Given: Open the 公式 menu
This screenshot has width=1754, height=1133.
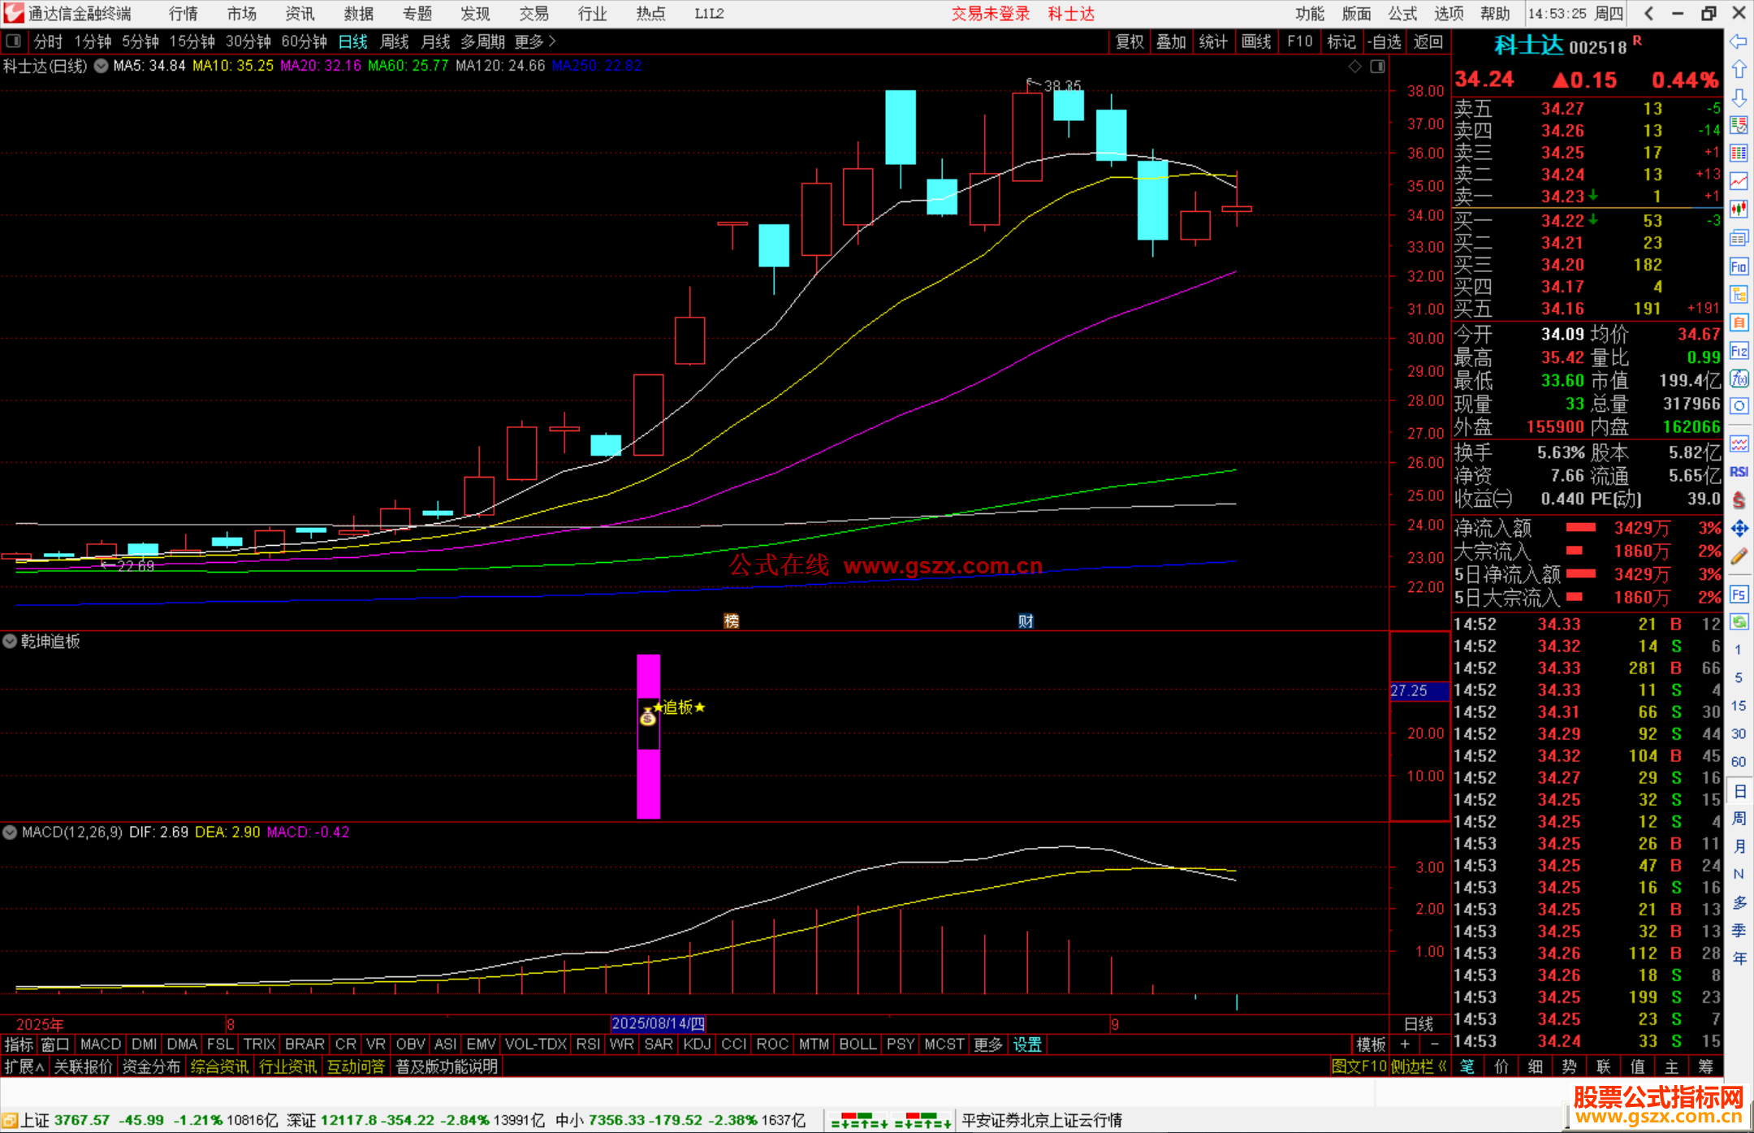Looking at the screenshot, I should [1402, 14].
